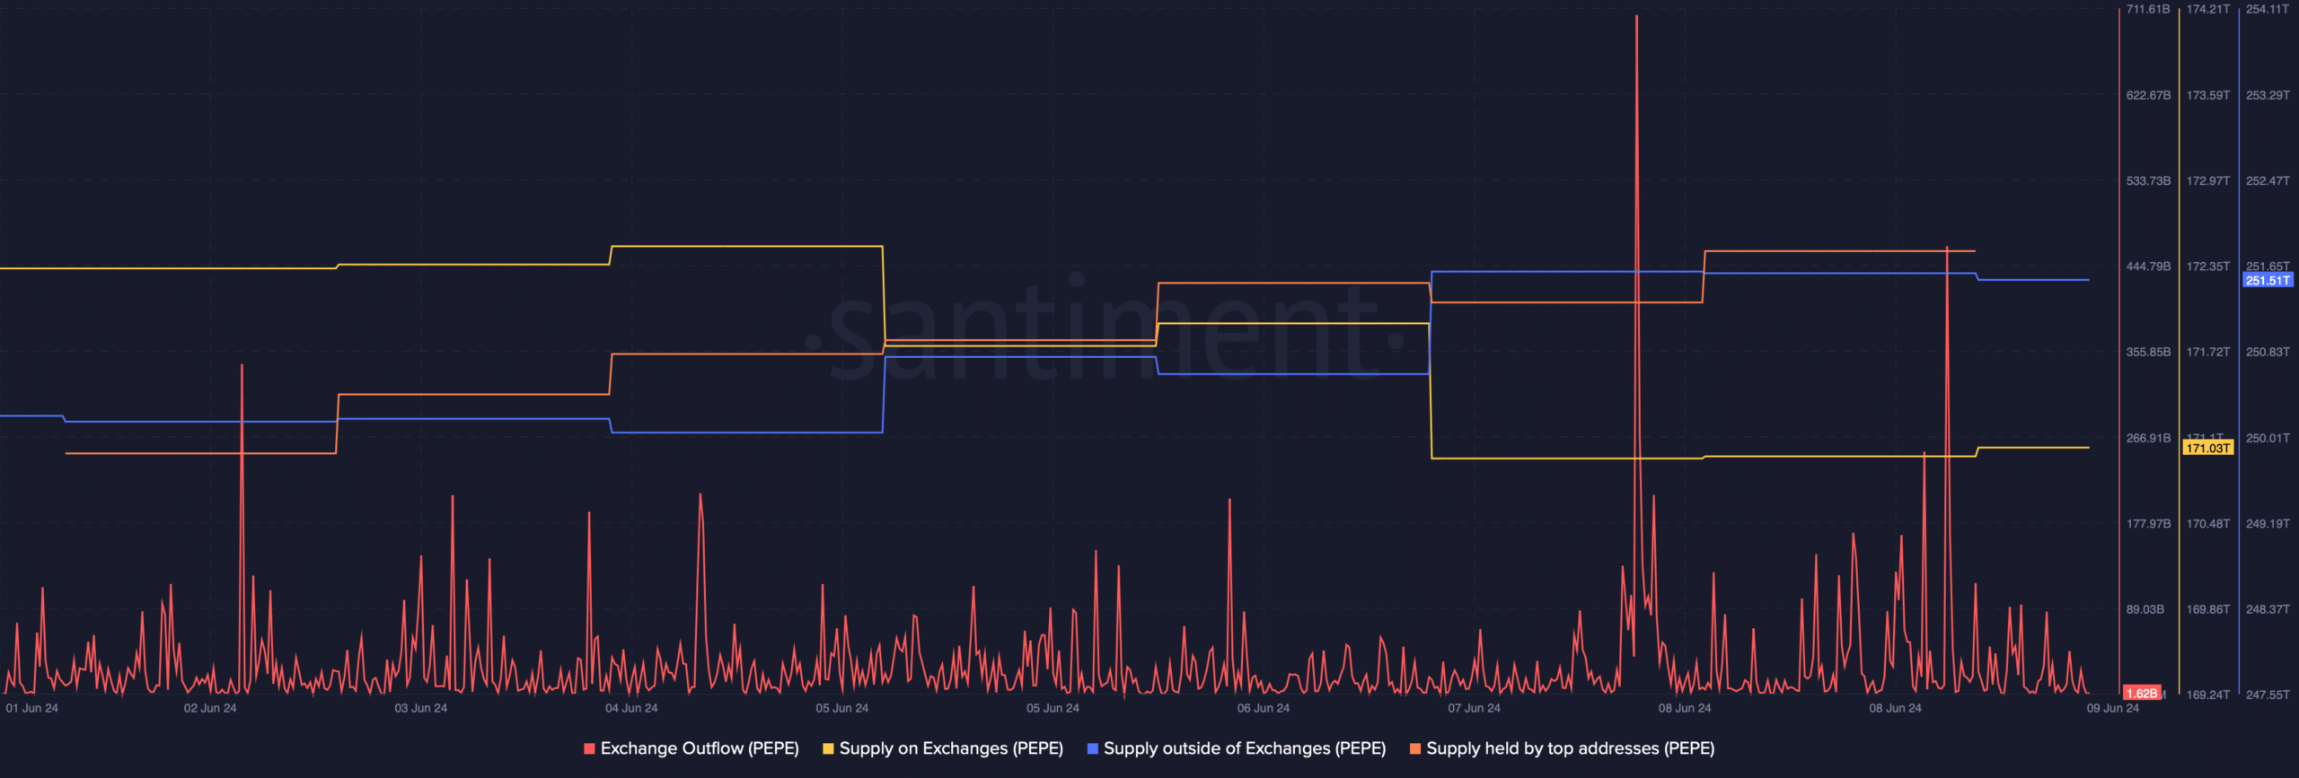Select the 1.62B red value badge
The height and width of the screenshot is (778, 2299).
[2142, 694]
